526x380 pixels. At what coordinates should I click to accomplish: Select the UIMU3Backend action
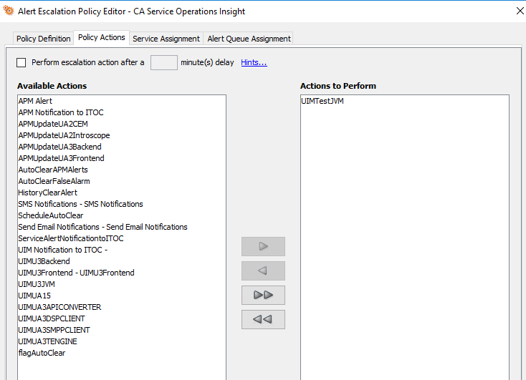121,261
